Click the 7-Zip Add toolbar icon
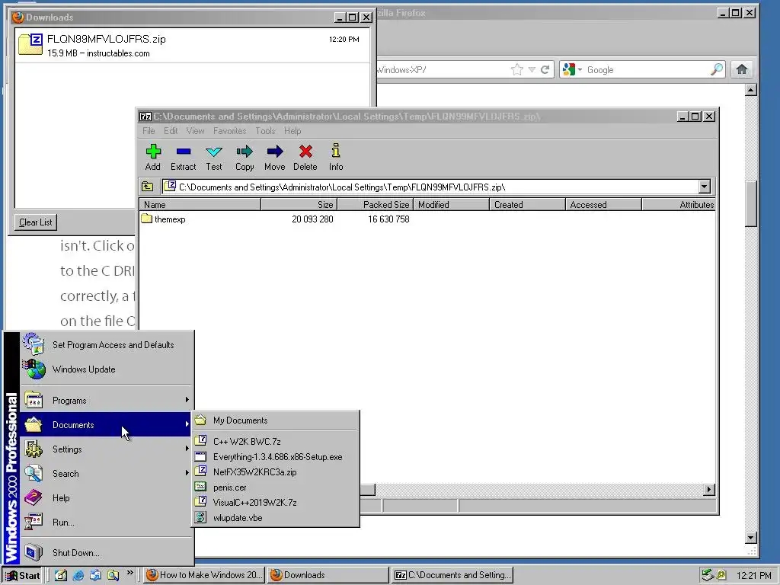The image size is (780, 585). 153,152
